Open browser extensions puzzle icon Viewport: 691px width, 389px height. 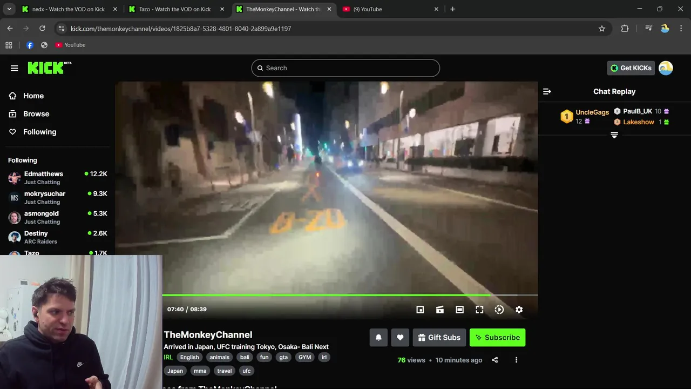625,29
